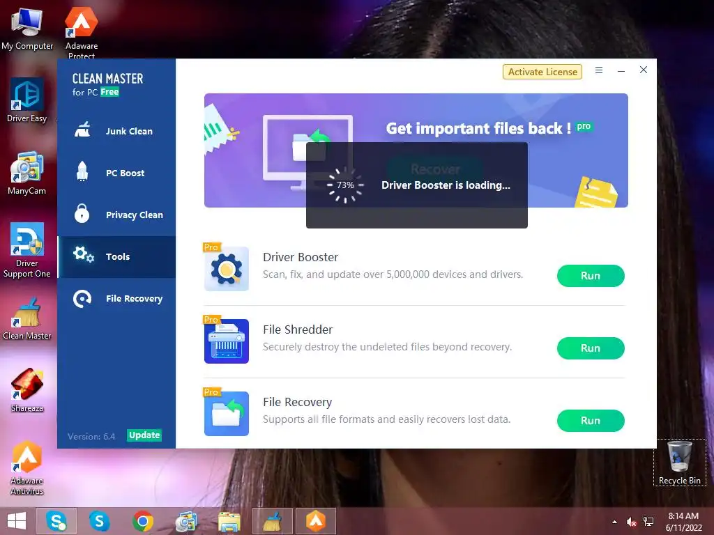The image size is (714, 535).
Task: Select the Driver Easy desktop icon
Action: [x=27, y=100]
